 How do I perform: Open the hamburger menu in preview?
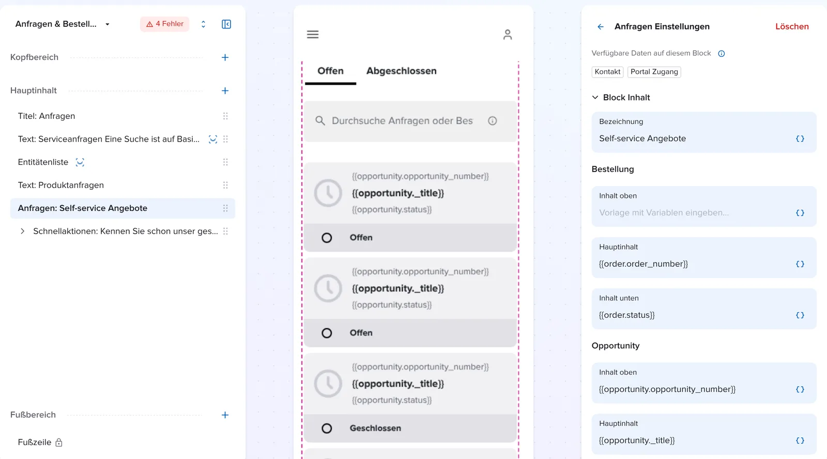pyautogui.click(x=313, y=35)
